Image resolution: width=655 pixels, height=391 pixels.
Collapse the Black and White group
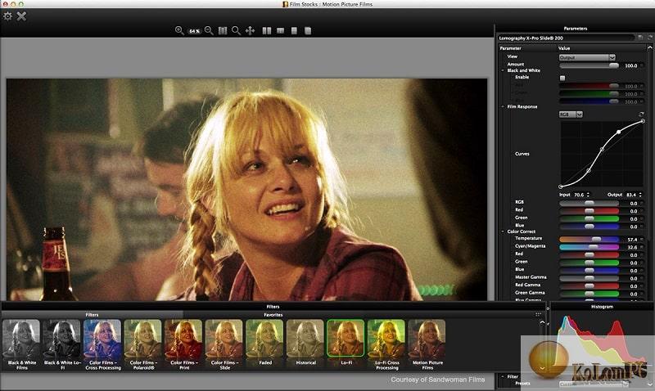click(503, 70)
